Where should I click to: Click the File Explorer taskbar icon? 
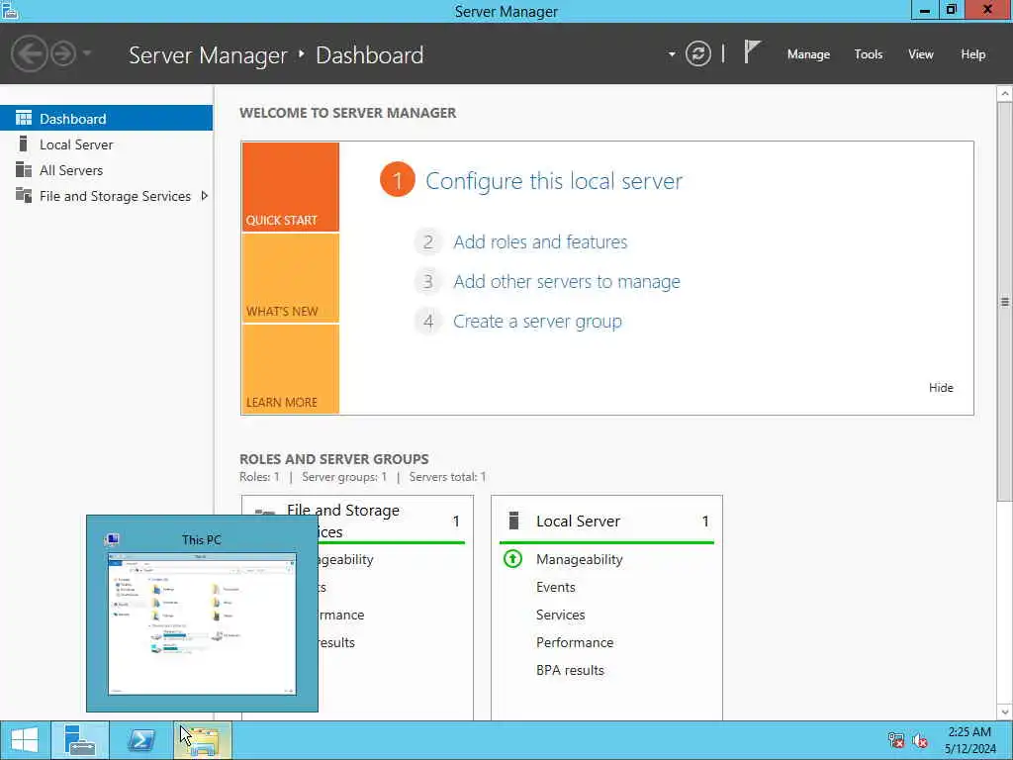pyautogui.click(x=202, y=740)
